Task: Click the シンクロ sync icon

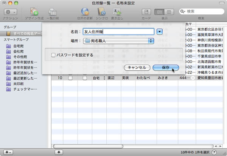Action: point(102,11)
